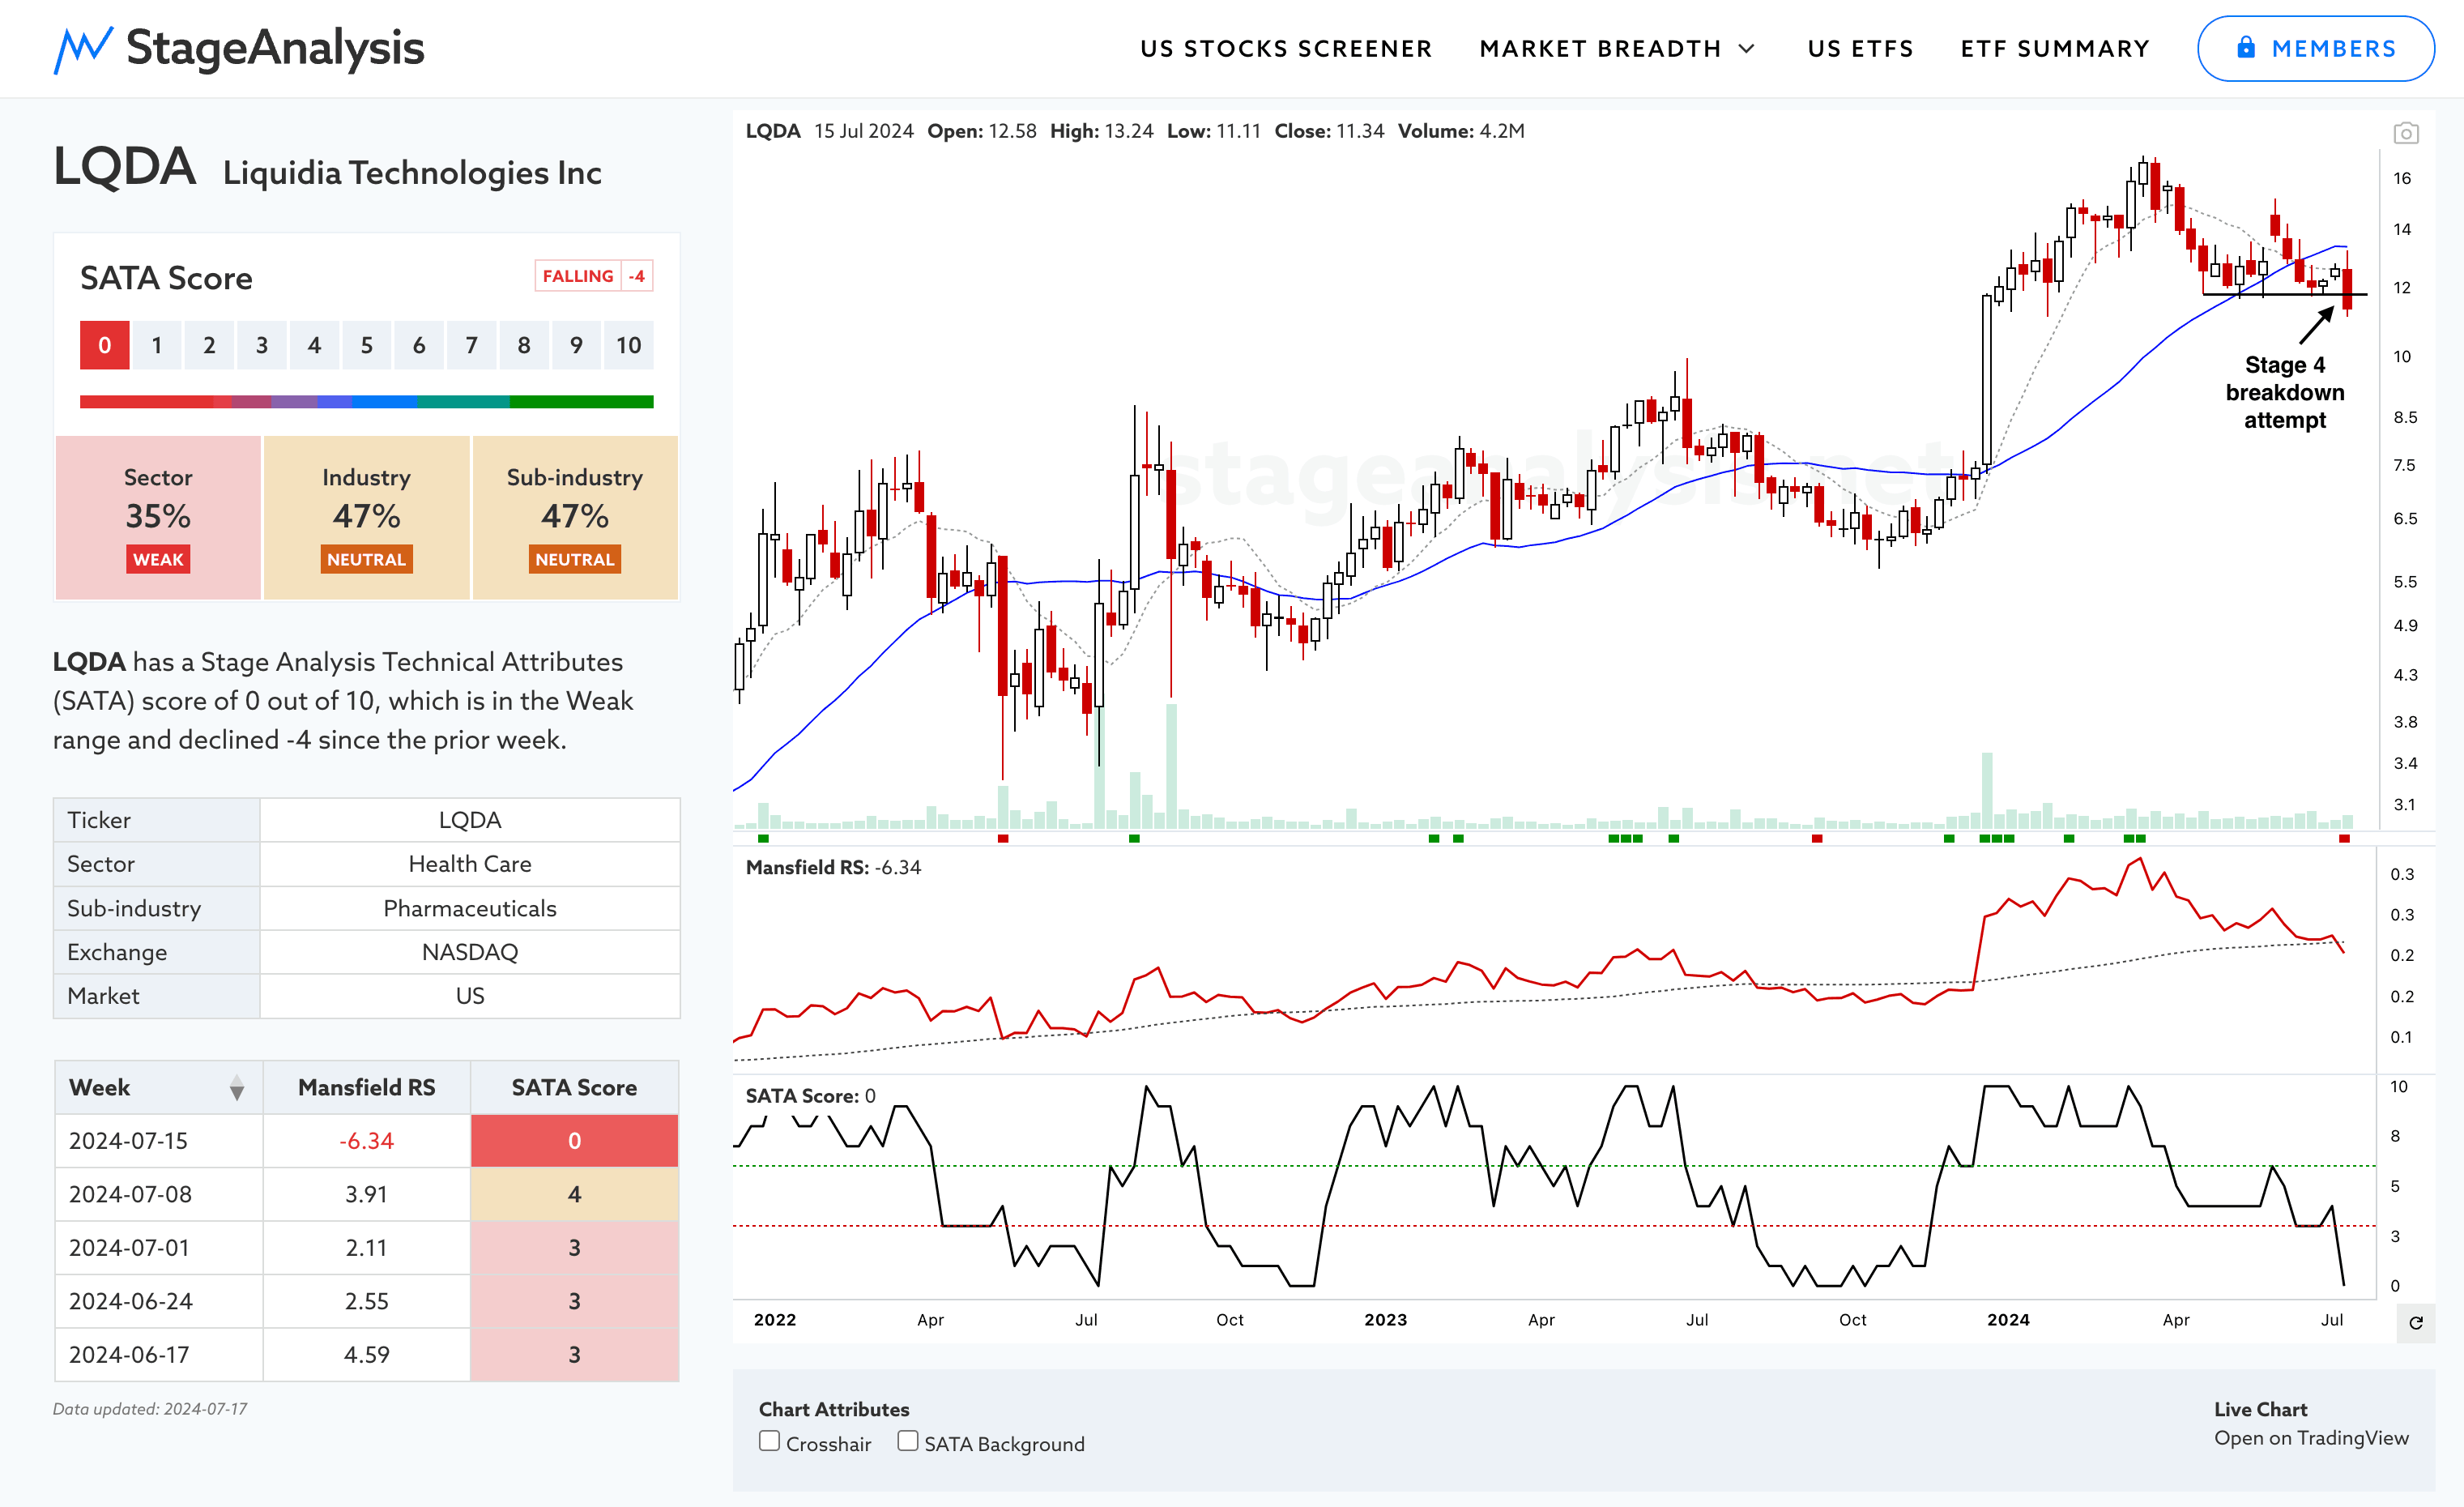
Task: Open the US Stocks Screener menu
Action: pos(1286,49)
